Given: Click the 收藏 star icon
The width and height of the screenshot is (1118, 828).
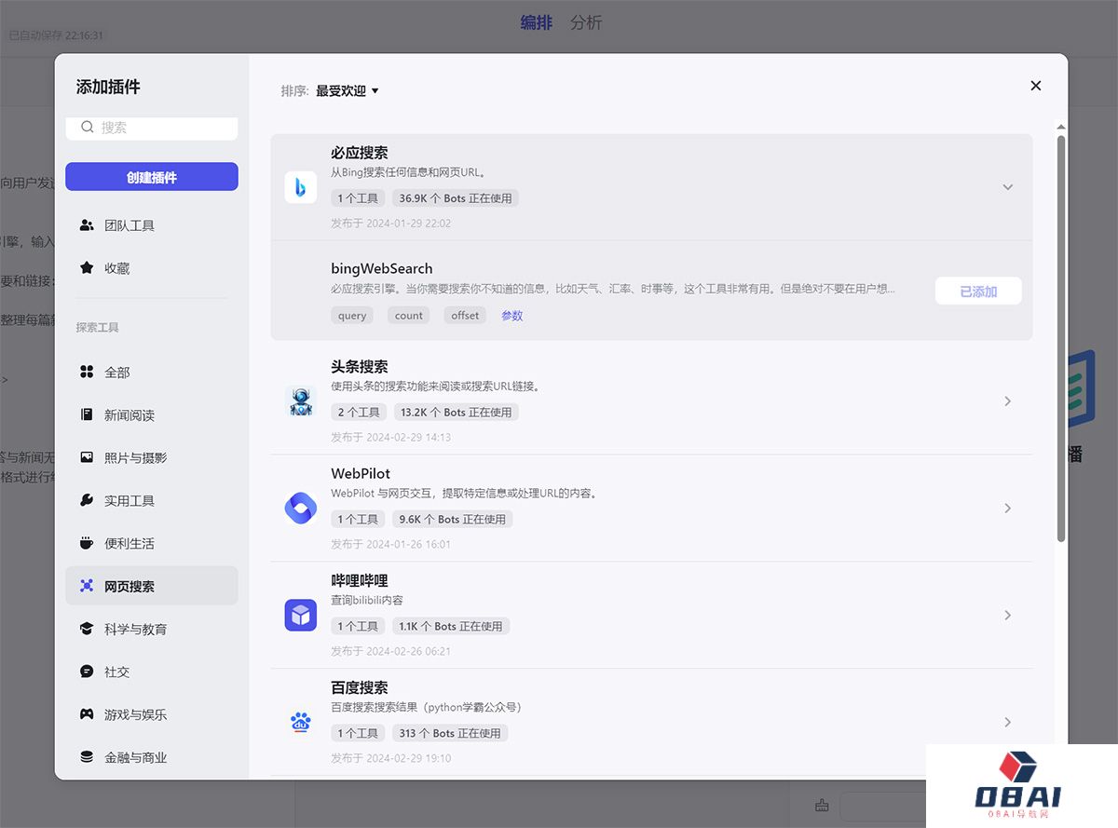Looking at the screenshot, I should click(x=87, y=268).
